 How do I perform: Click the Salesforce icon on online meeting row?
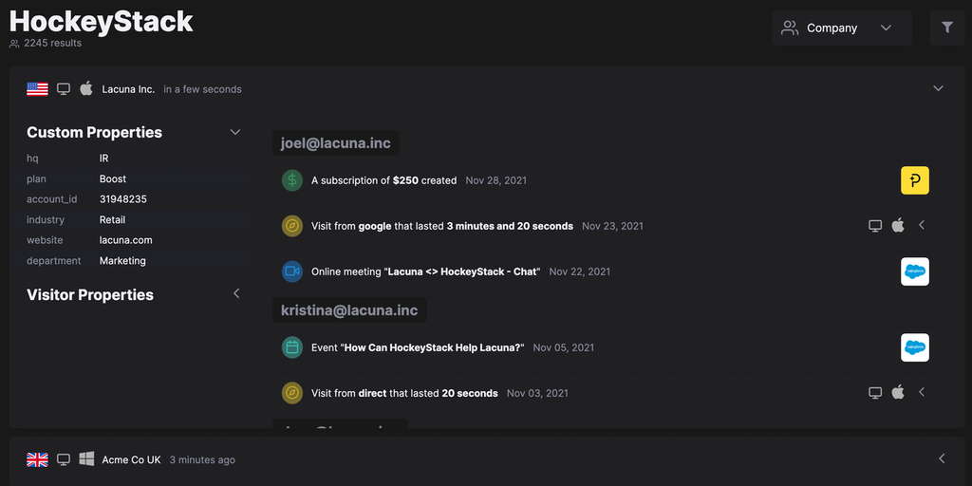click(915, 271)
